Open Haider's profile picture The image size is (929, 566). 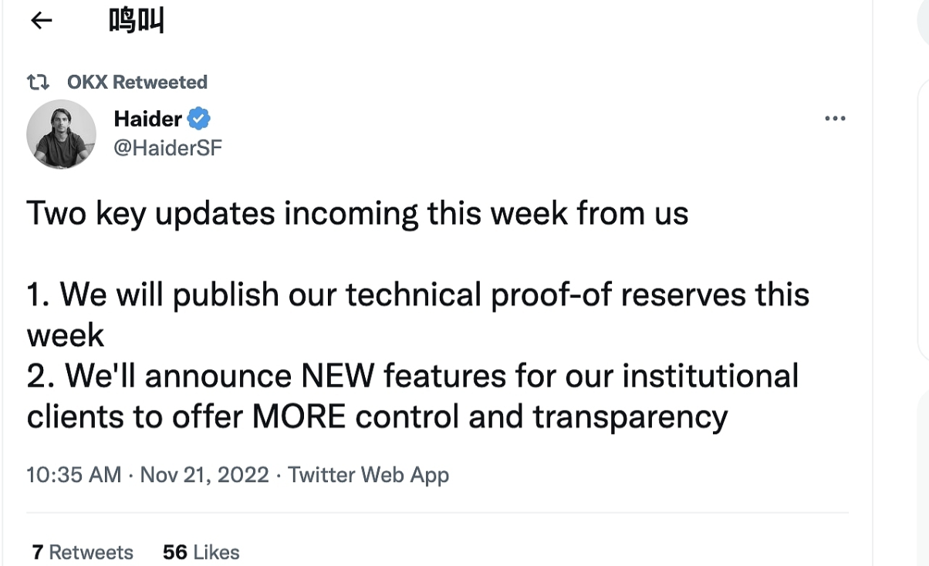61,134
